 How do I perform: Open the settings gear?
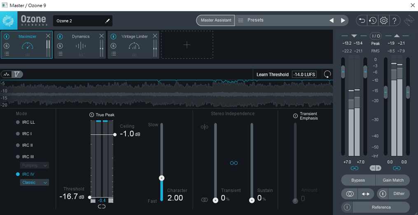tap(383, 20)
